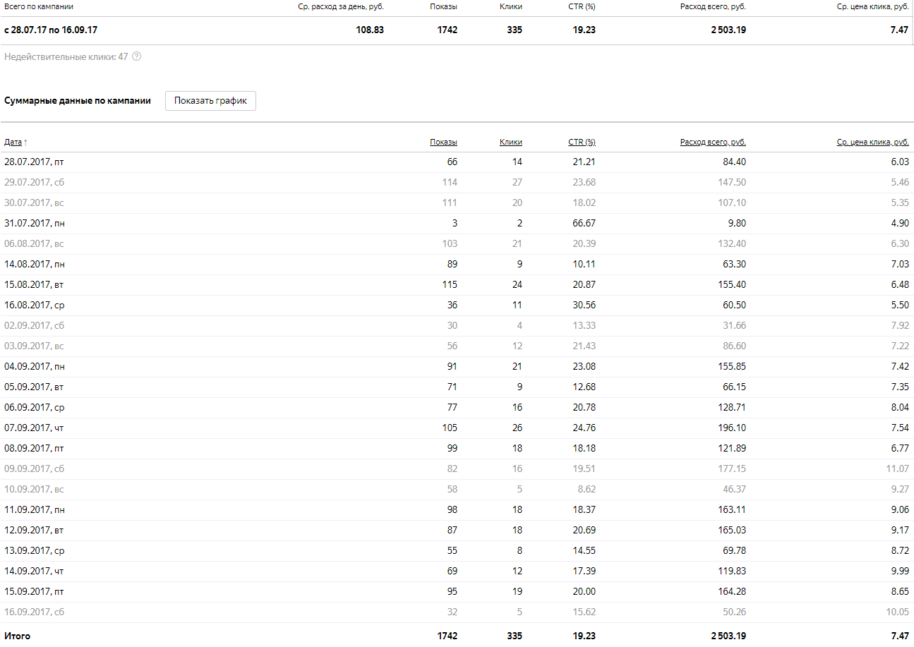The image size is (914, 647).
Task: Sort table by the underlined Показы header
Action: coord(443,142)
